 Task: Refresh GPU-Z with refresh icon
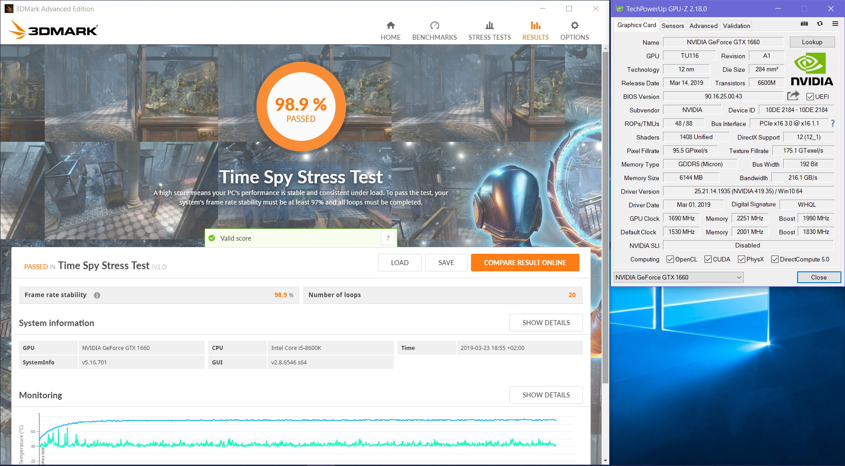pyautogui.click(x=820, y=23)
